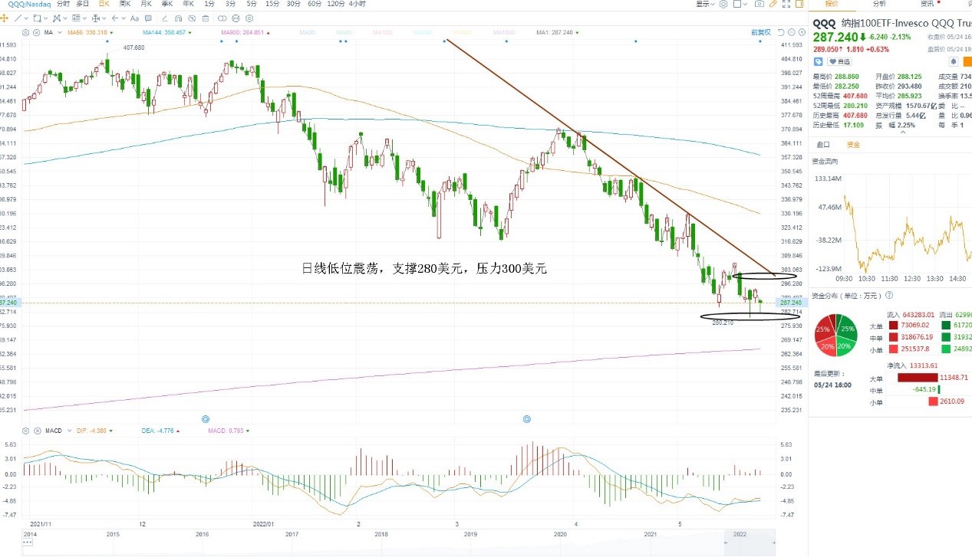Switch to 周K weekly candlestick
This screenshot has height=557, width=972.
click(124, 4)
